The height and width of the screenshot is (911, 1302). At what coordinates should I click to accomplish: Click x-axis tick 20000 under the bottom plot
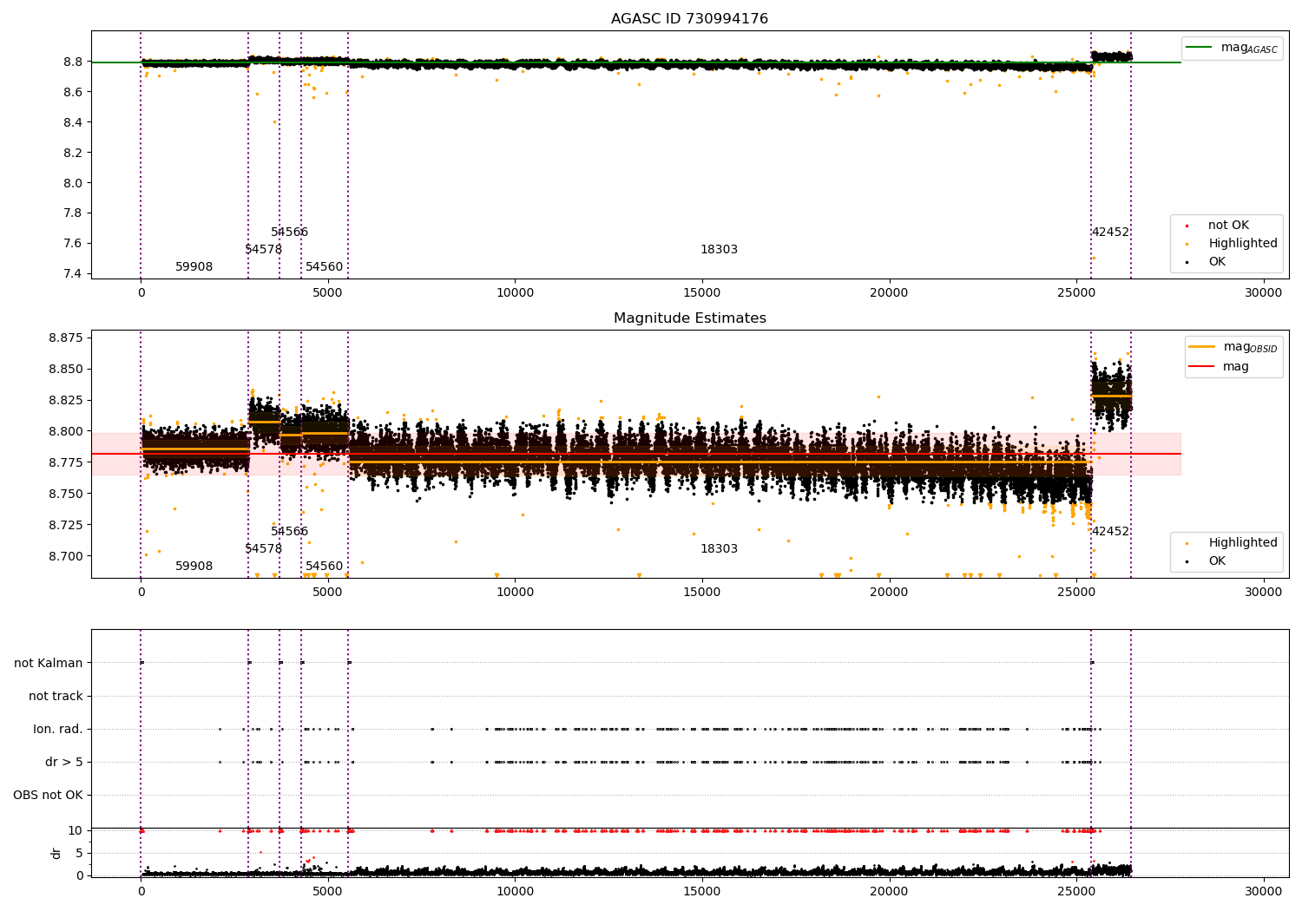pyautogui.click(x=889, y=892)
